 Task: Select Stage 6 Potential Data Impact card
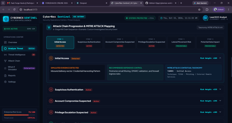click(x=210, y=43)
